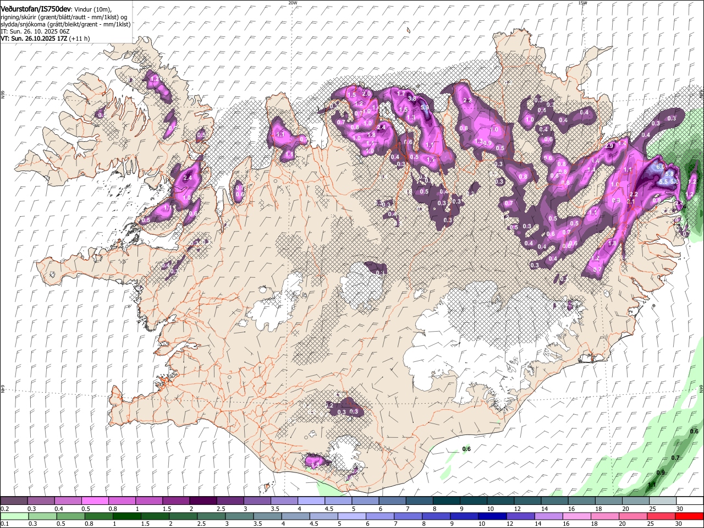704x528 pixels.
Task: Click snow legend swatch between 4 and 4.5
Action: pyautogui.click(x=311, y=501)
